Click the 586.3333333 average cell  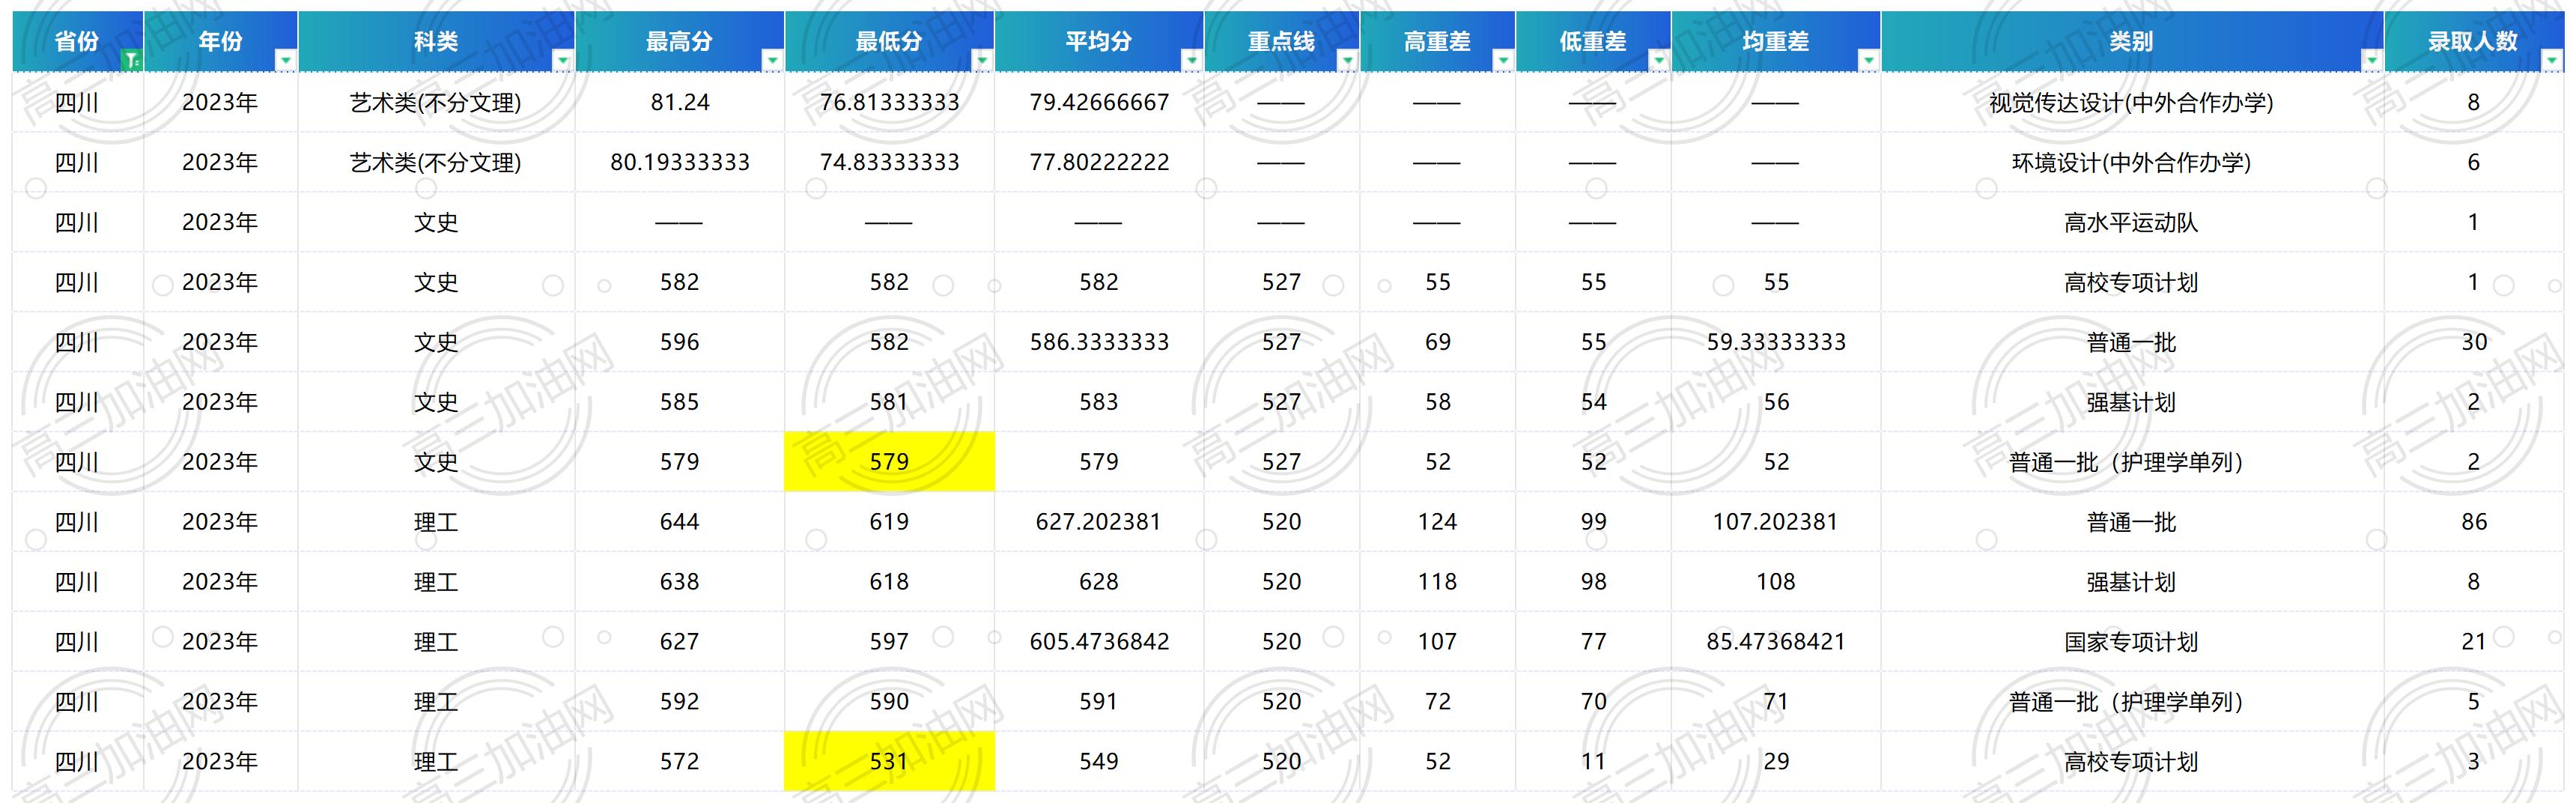point(1099,342)
